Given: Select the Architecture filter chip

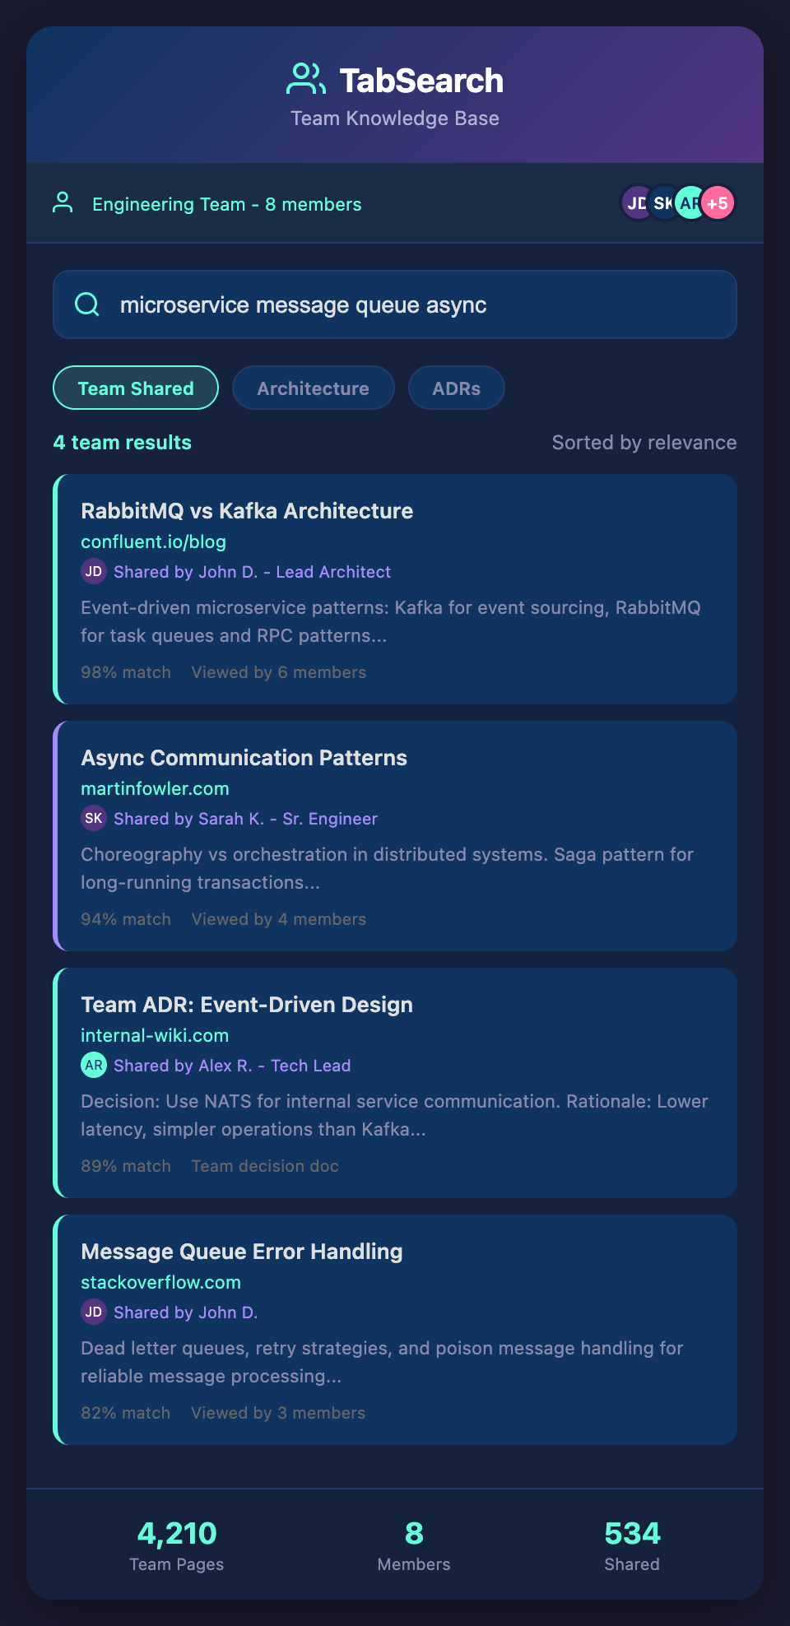Looking at the screenshot, I should click(313, 388).
